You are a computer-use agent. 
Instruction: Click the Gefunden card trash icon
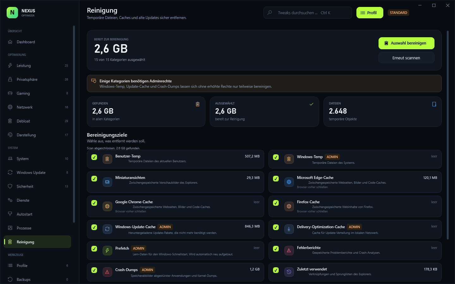[x=197, y=104]
